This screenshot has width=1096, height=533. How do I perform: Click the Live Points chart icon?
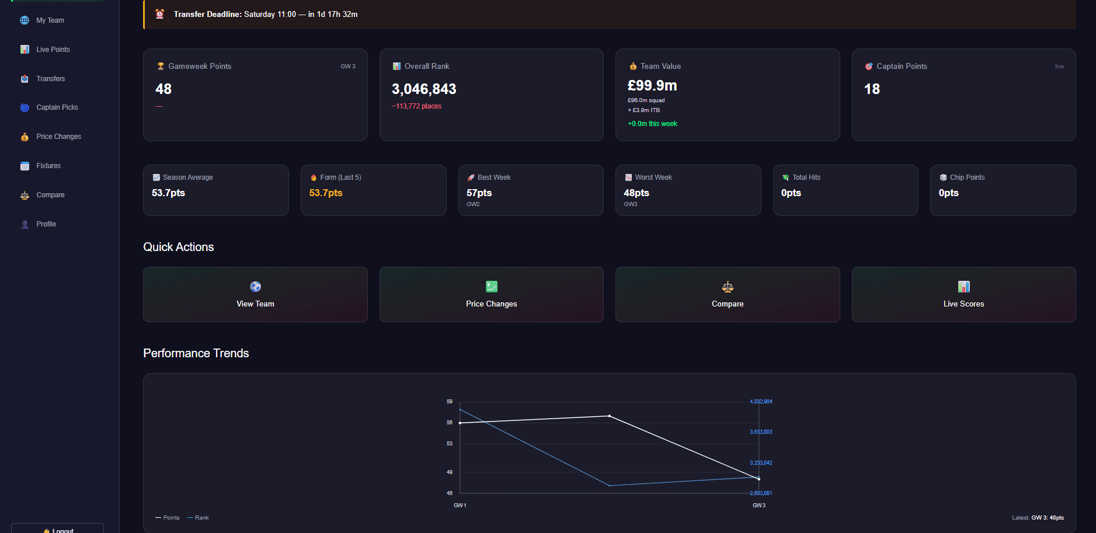click(25, 50)
